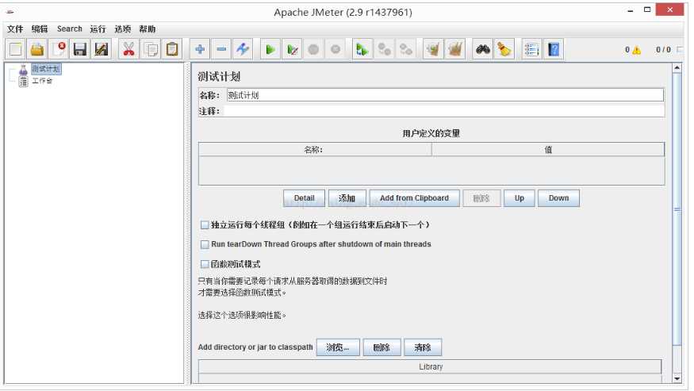
Task: Click the vertical scrollbar down arrow
Action: [x=677, y=378]
